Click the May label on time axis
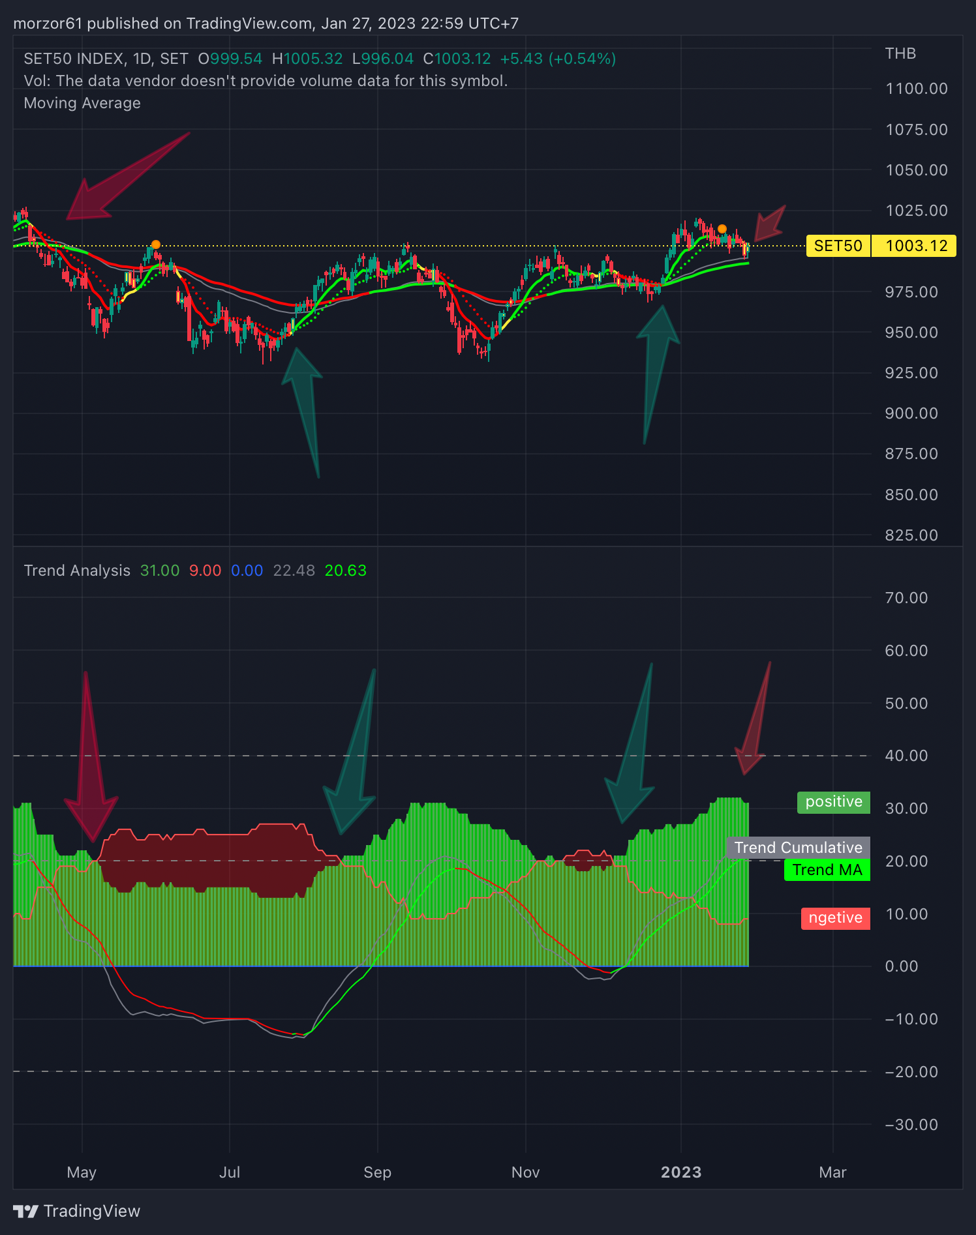The height and width of the screenshot is (1235, 976). 82,1172
